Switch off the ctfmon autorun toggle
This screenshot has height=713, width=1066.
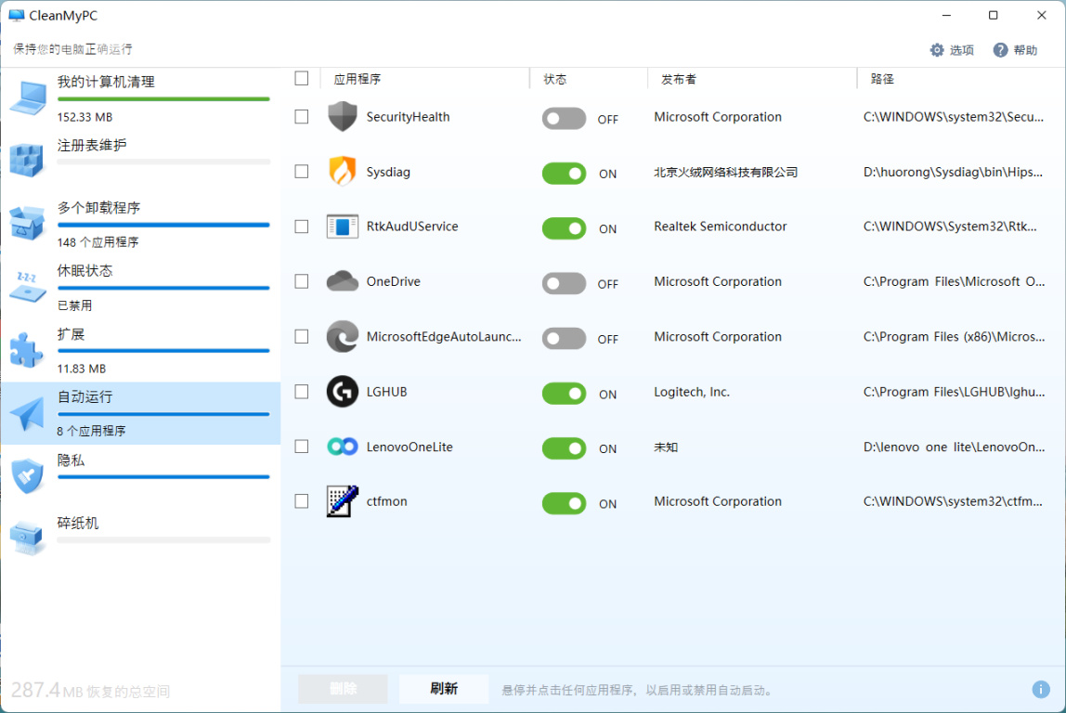[564, 503]
